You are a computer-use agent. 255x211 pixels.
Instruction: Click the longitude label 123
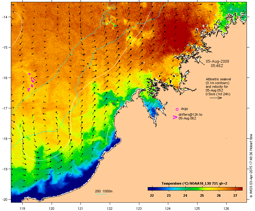click(x=139, y=209)
